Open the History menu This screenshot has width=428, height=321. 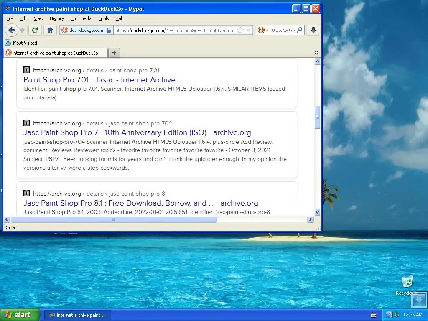point(57,18)
